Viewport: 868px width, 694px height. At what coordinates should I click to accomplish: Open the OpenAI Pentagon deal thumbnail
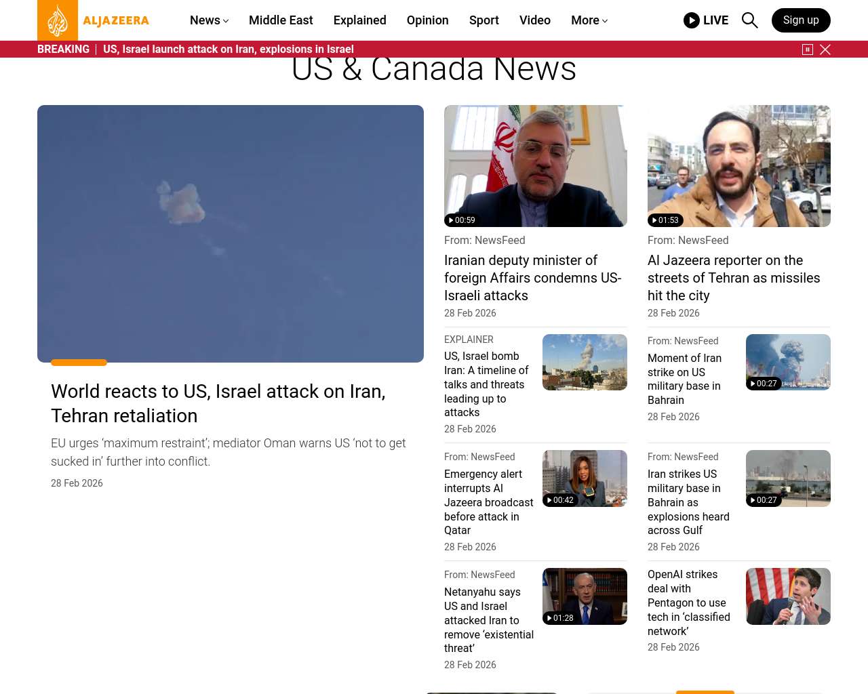coord(788,596)
